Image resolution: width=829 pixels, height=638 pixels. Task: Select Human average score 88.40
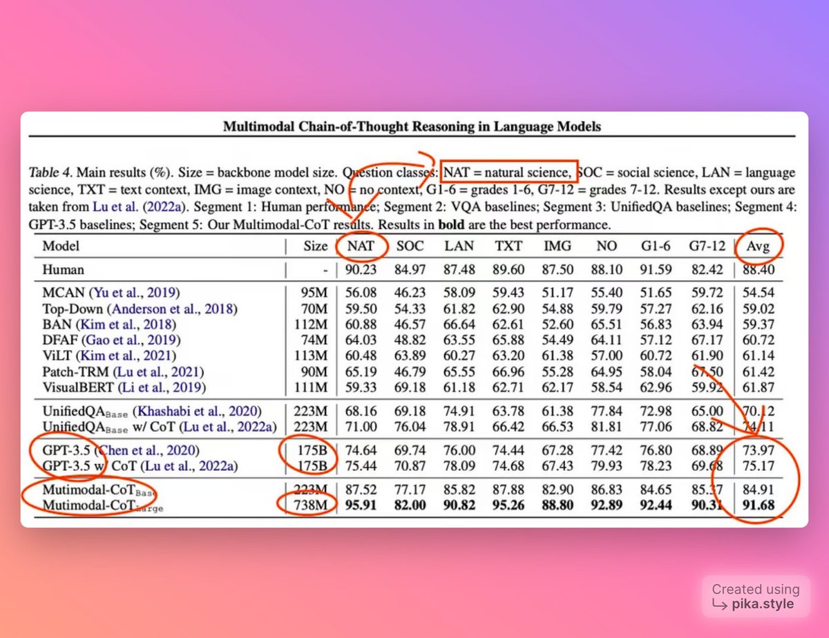(757, 269)
